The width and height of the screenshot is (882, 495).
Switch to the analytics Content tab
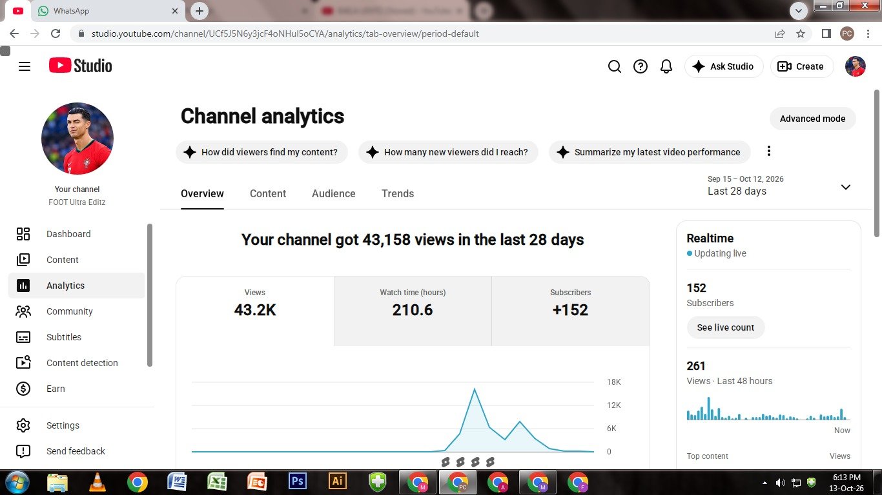pyautogui.click(x=268, y=194)
